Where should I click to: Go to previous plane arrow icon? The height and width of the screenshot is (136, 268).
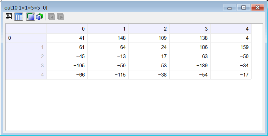tap(52, 17)
